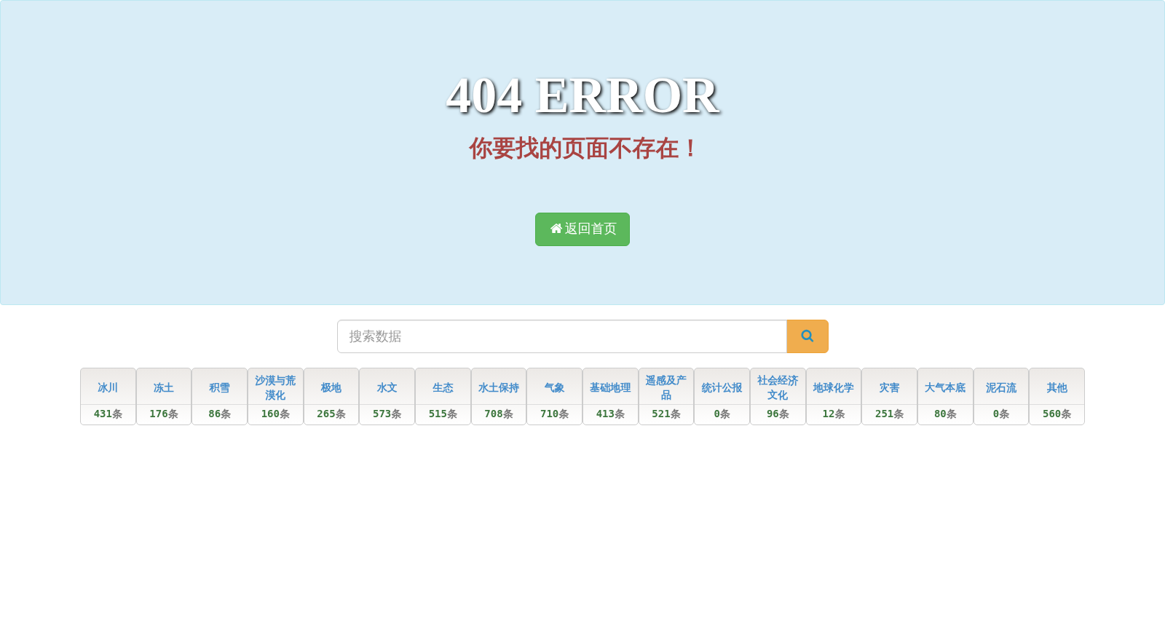Open the 气象 category link
The width and height of the screenshot is (1165, 624).
[x=554, y=387]
